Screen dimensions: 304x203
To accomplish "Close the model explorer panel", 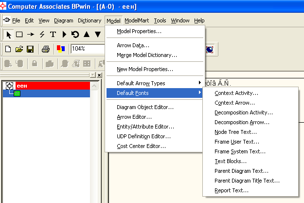I will [99, 75].
